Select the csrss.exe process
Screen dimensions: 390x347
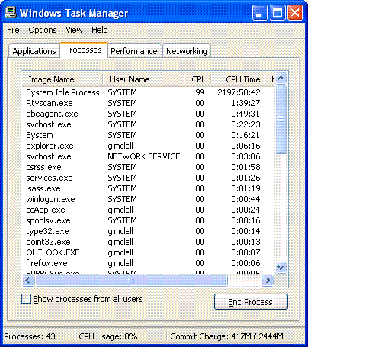click(x=149, y=167)
